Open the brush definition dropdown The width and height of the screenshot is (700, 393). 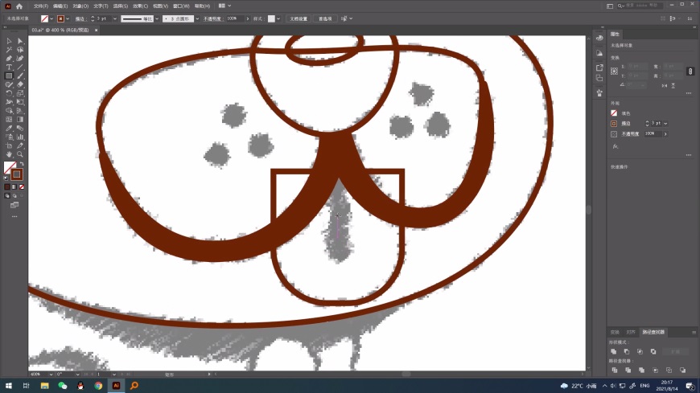pos(197,18)
